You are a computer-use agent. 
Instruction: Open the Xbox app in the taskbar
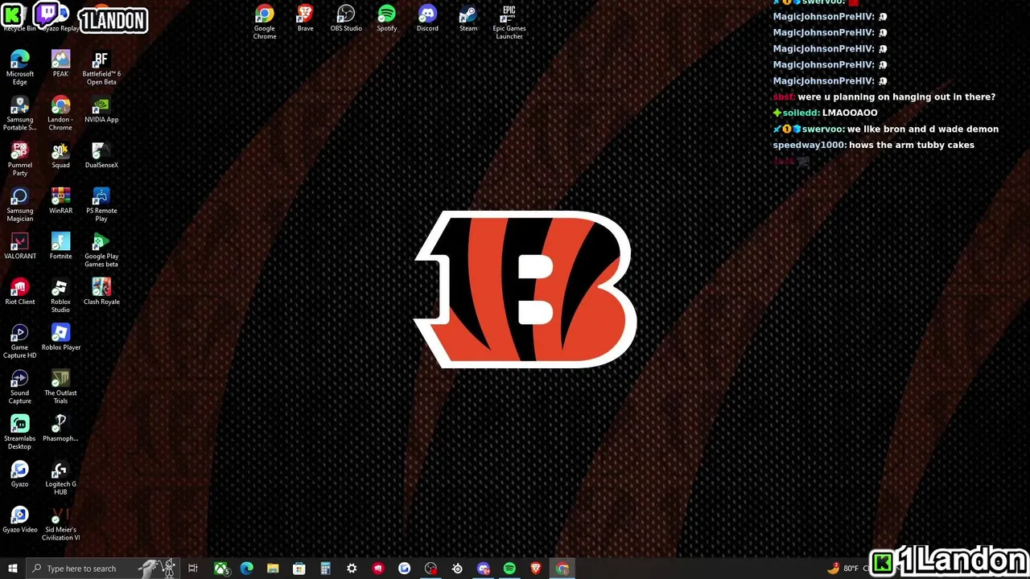tap(220, 569)
